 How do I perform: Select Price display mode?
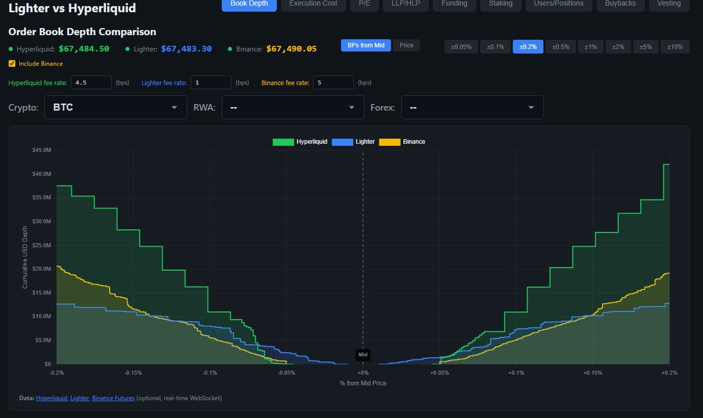[x=407, y=46]
